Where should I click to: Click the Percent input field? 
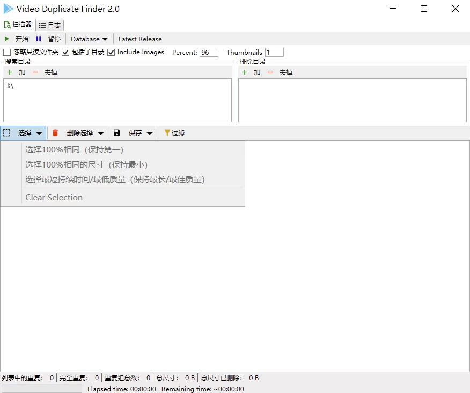[x=209, y=53]
